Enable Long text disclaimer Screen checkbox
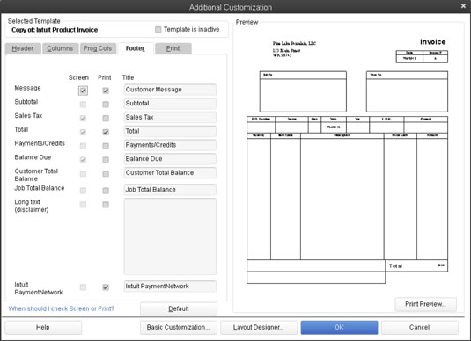This screenshot has height=341, width=471. click(83, 205)
